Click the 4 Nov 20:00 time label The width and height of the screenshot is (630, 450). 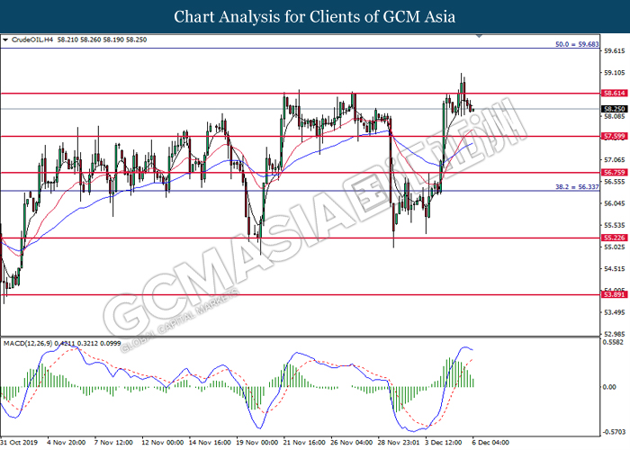67,443
